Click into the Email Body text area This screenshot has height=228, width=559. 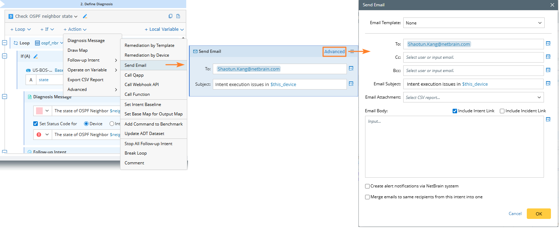(x=454, y=147)
